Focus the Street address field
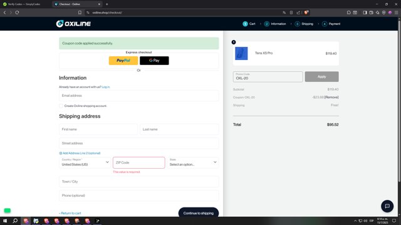The height and width of the screenshot is (225, 401). point(139,143)
